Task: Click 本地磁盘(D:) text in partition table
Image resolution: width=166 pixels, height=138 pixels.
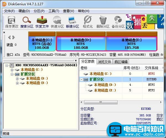Action: [x=105, y=85]
